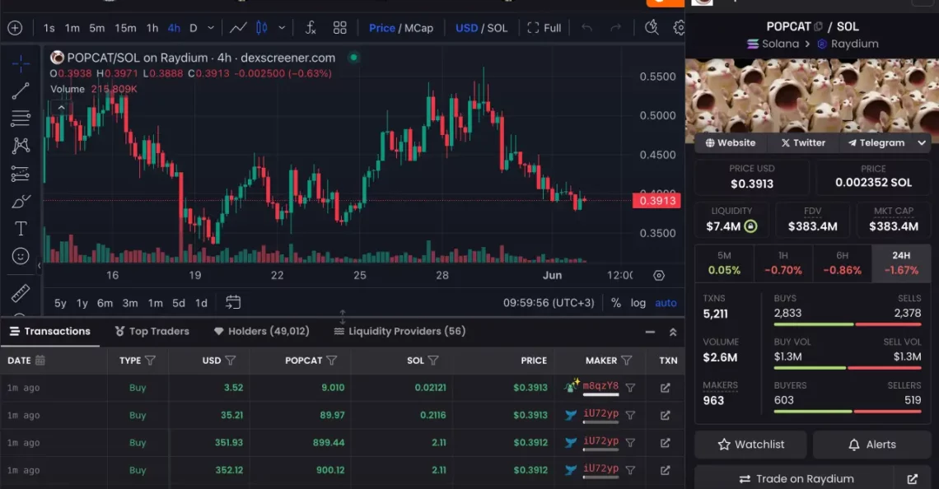The image size is (939, 489).
Task: Toggle between Price and MCap chart
Action: coord(400,28)
